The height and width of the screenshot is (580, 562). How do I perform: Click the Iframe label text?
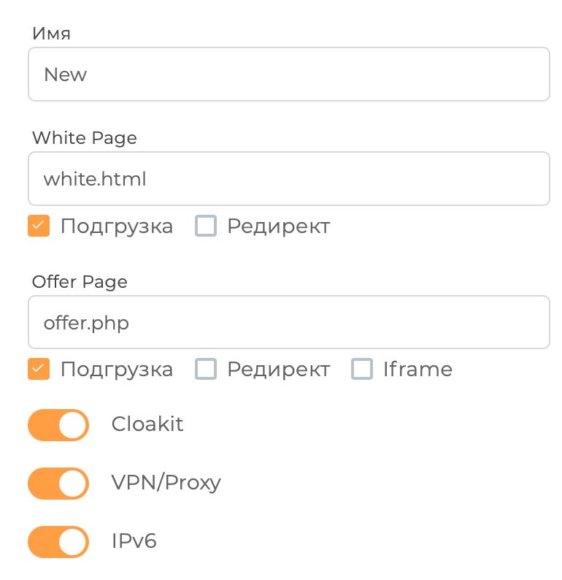tap(417, 370)
